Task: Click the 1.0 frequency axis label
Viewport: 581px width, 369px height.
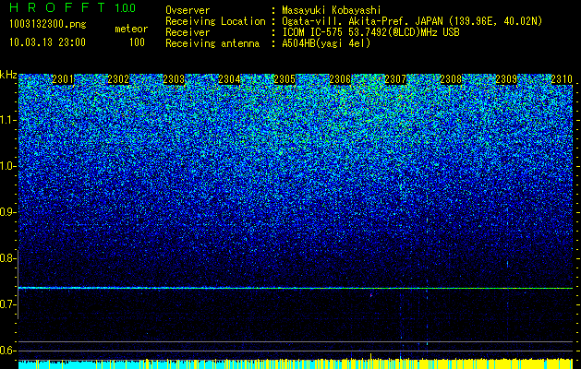Action: click(x=8, y=166)
